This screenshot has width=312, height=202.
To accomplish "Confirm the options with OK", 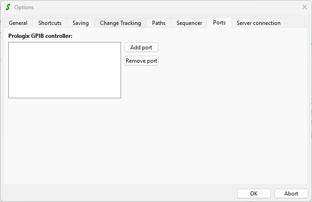I will point(254,194).
